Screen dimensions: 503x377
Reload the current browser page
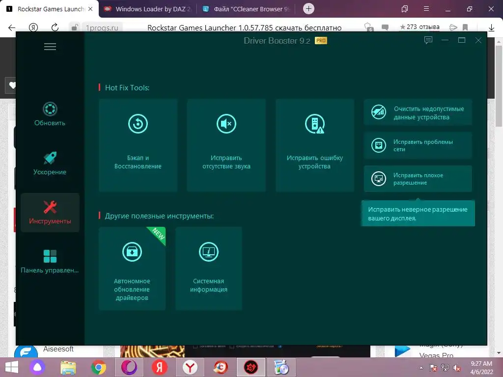pyautogui.click(x=55, y=27)
